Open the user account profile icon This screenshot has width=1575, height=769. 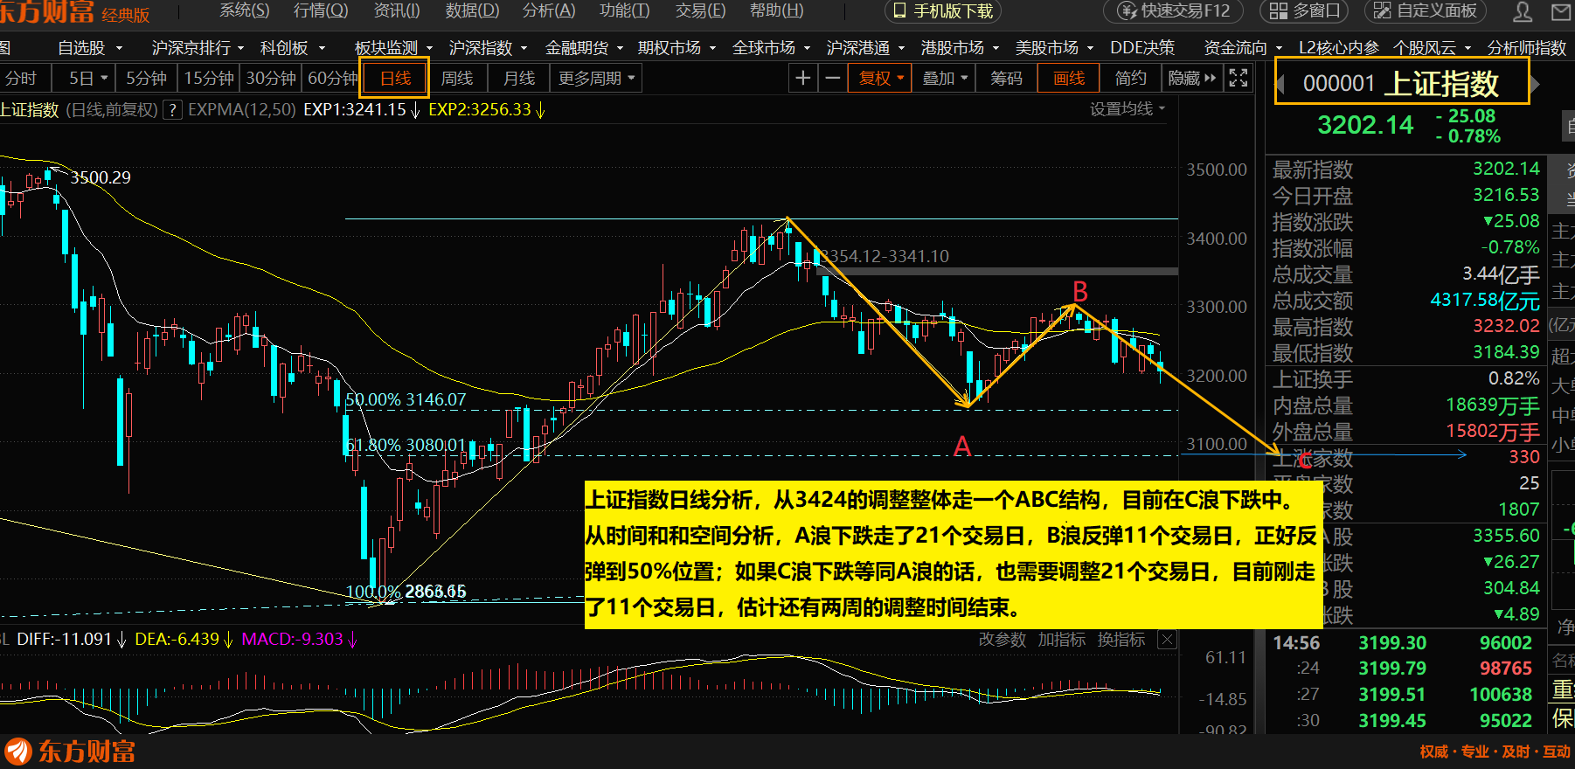[x=1523, y=11]
